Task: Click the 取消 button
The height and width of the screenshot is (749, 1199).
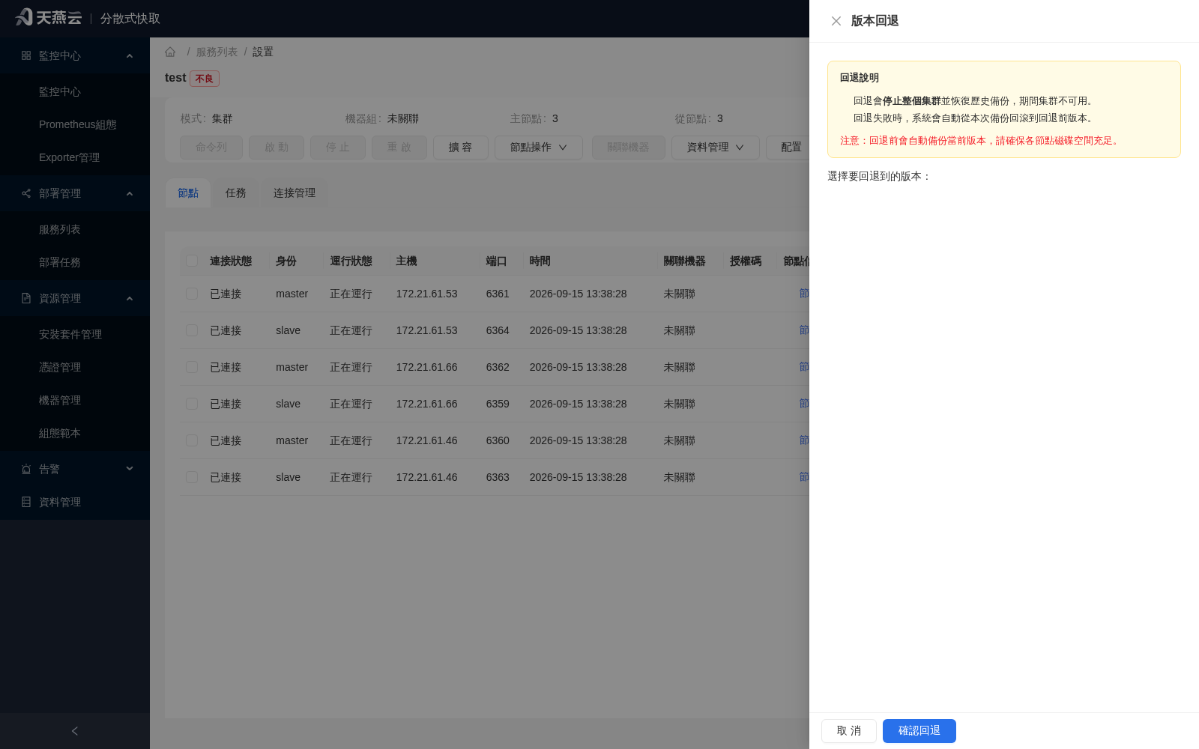Action: (849, 731)
